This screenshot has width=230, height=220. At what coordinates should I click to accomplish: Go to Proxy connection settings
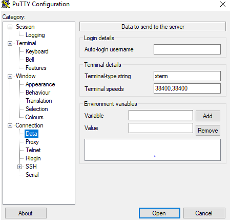[32, 142]
